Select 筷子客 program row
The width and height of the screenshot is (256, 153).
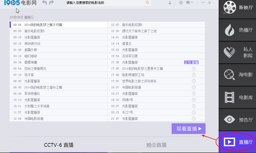(x=58, y=75)
